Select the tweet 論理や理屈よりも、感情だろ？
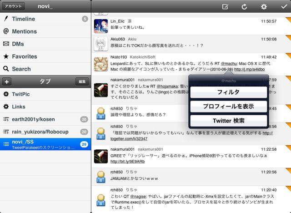The width and height of the screenshot is (291, 213). point(191,113)
